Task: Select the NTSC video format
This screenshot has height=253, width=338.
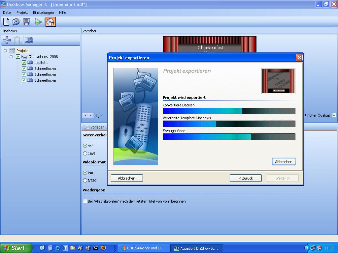Action: (x=85, y=181)
